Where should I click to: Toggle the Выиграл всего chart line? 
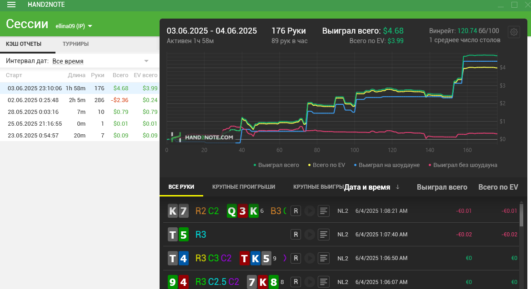[x=276, y=165]
